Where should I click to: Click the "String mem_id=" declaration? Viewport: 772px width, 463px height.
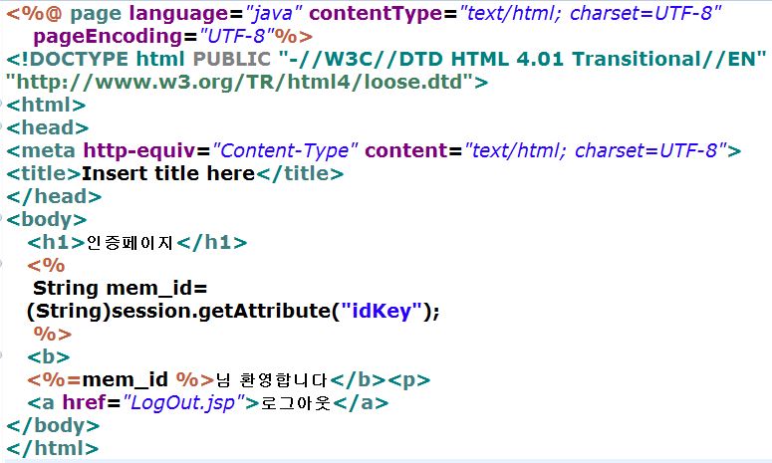121,289
